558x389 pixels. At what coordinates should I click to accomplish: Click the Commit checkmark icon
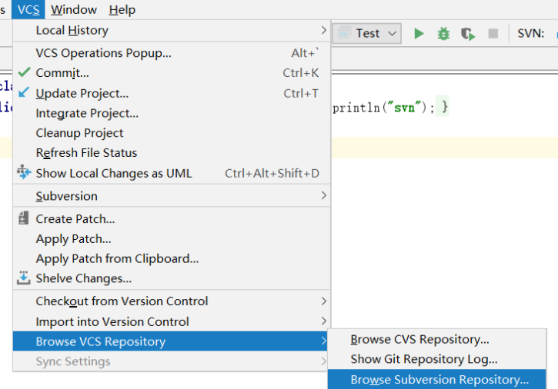(24, 72)
